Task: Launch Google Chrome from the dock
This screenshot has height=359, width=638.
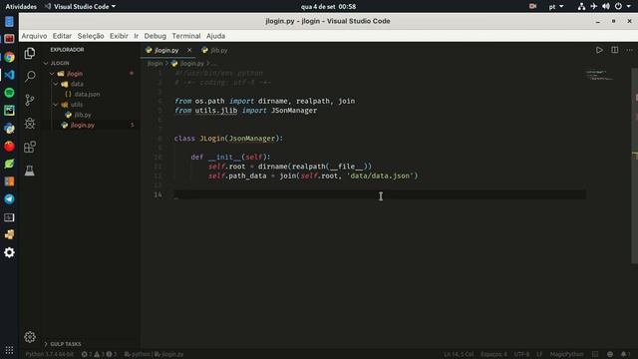Action: point(9,57)
